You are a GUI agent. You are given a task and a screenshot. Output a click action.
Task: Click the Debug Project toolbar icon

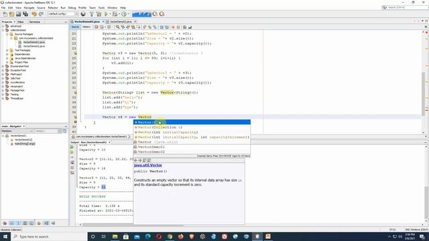115,14
